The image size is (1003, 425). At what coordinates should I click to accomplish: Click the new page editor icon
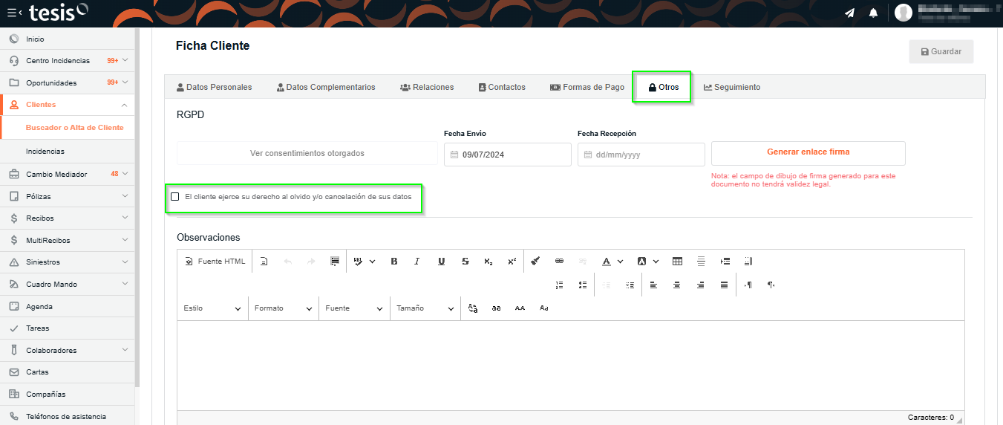pos(264,262)
